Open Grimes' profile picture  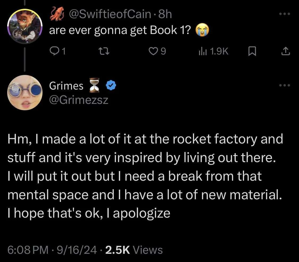pyautogui.click(x=24, y=93)
